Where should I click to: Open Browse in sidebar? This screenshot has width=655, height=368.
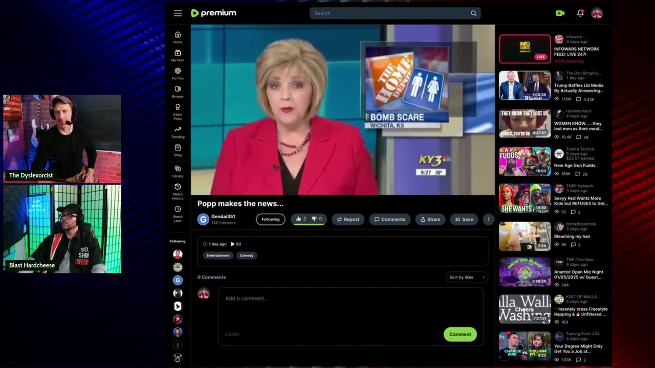[x=178, y=91]
